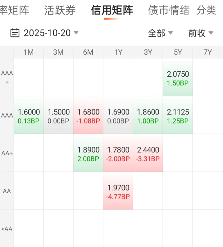Select the AA 1Y cell showing 1.9700

tap(118, 191)
